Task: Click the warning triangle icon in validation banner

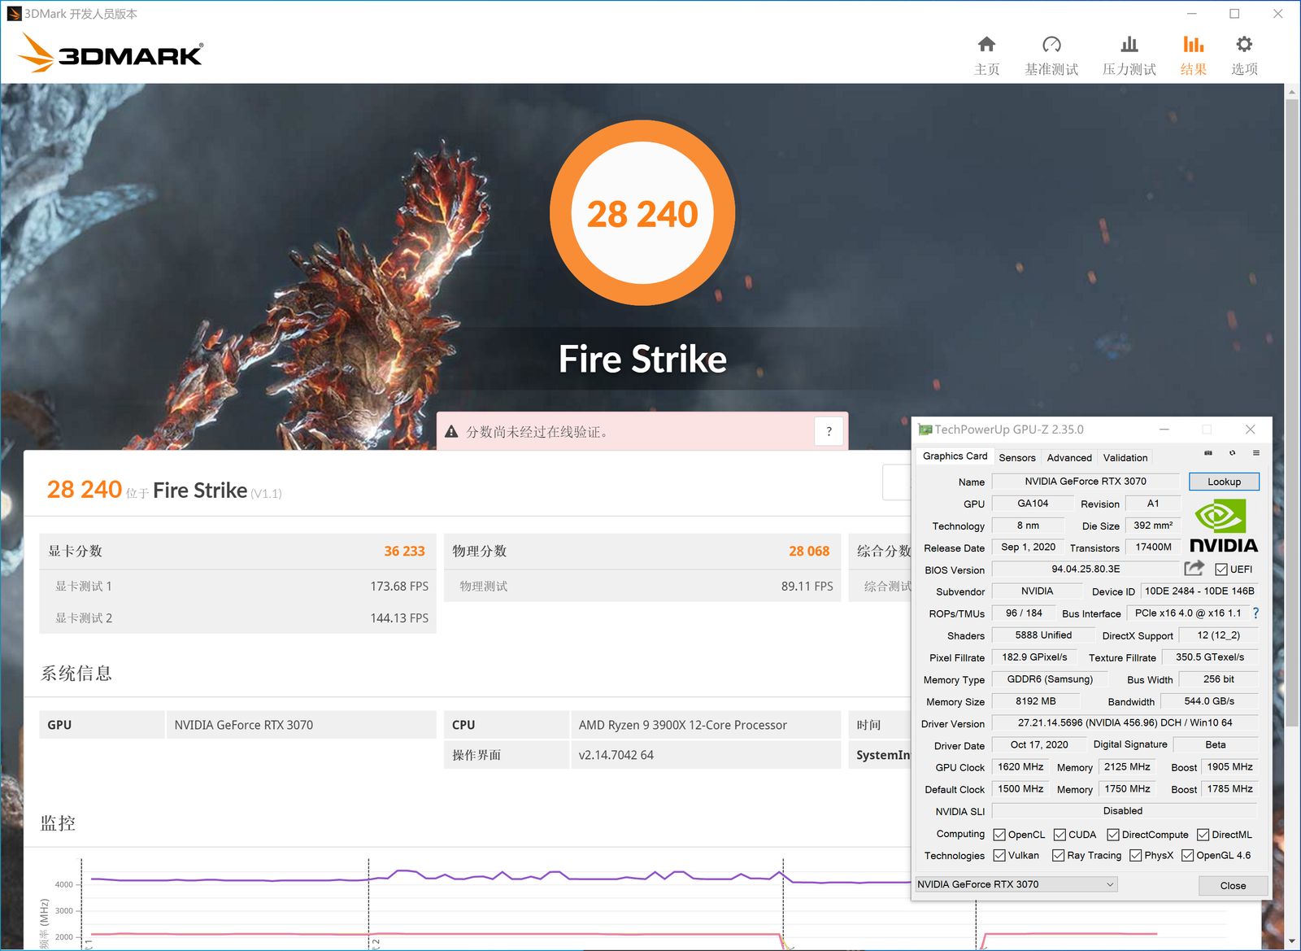Action: pyautogui.click(x=451, y=432)
